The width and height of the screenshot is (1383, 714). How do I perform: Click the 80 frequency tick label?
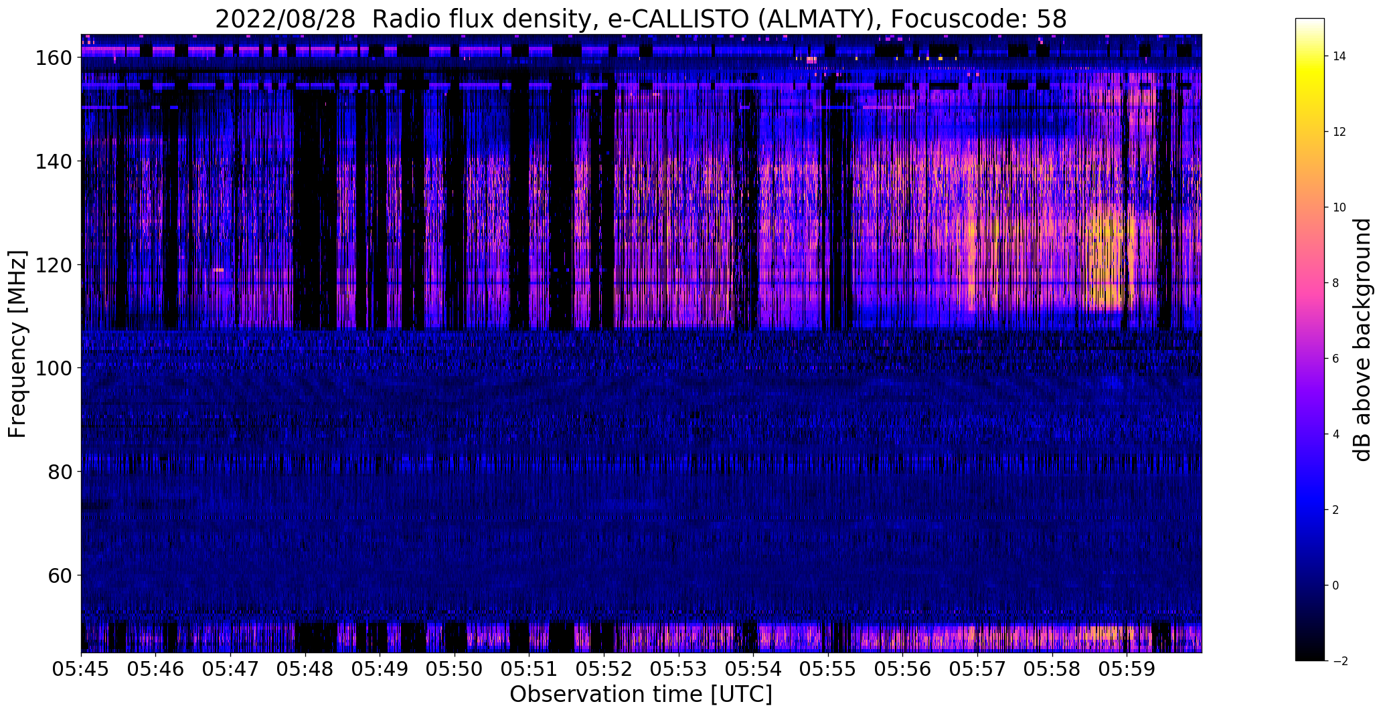point(61,471)
